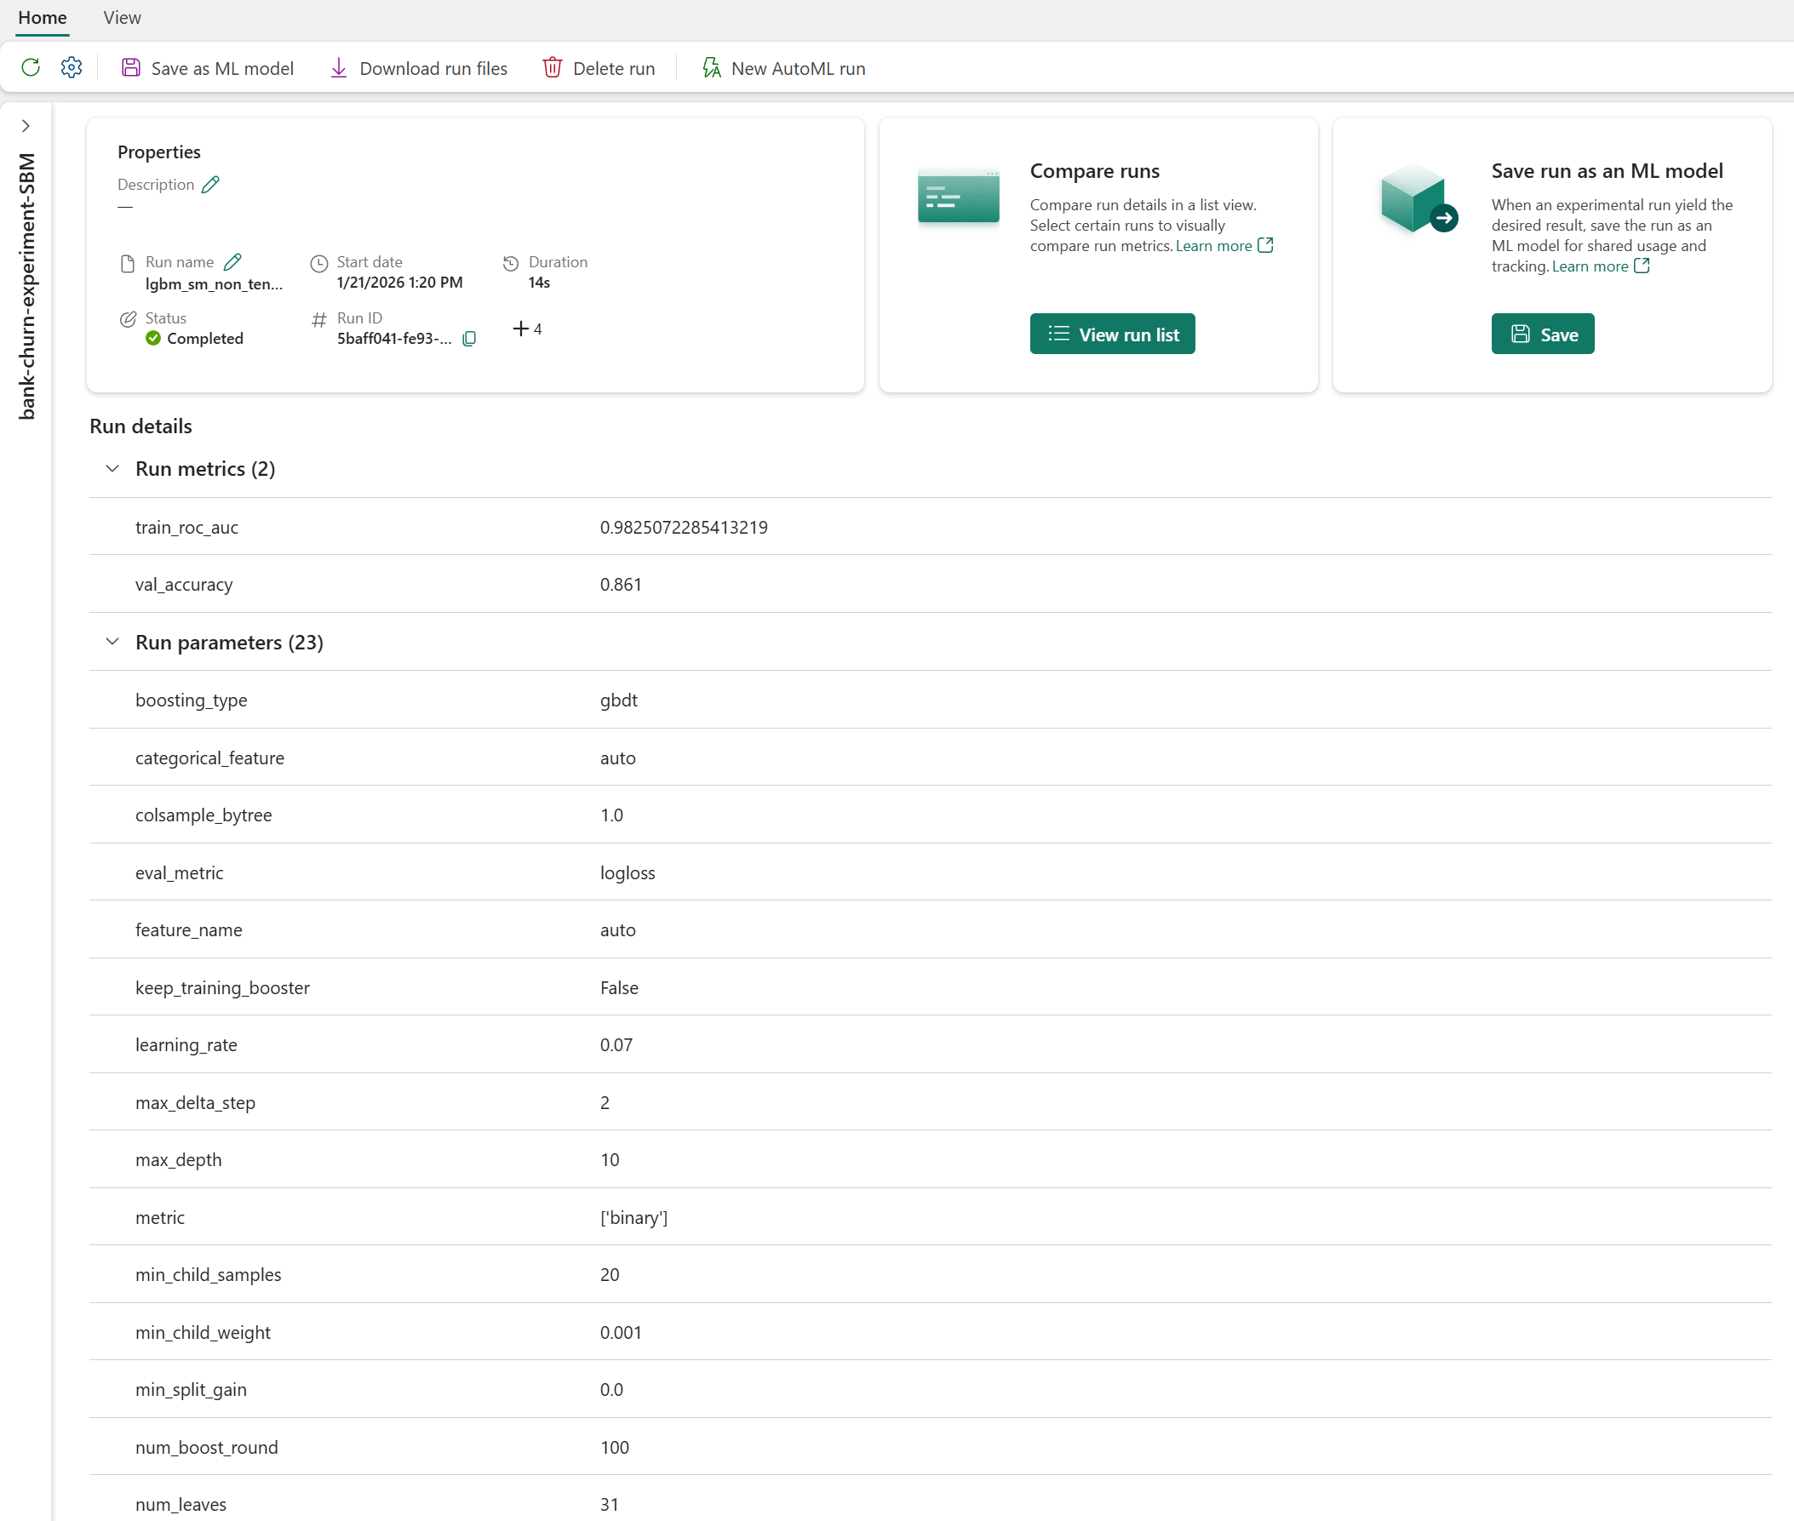Click the refresh icon in the toolbar
Screen dimensions: 1794x1521
coord(31,67)
